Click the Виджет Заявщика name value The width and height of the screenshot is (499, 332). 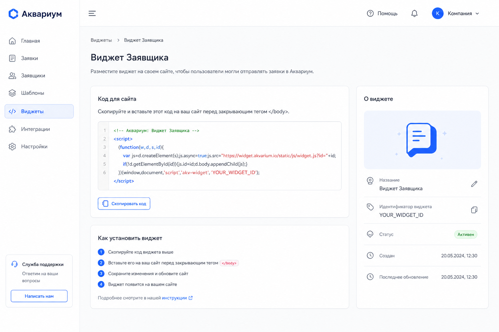pyautogui.click(x=401, y=188)
